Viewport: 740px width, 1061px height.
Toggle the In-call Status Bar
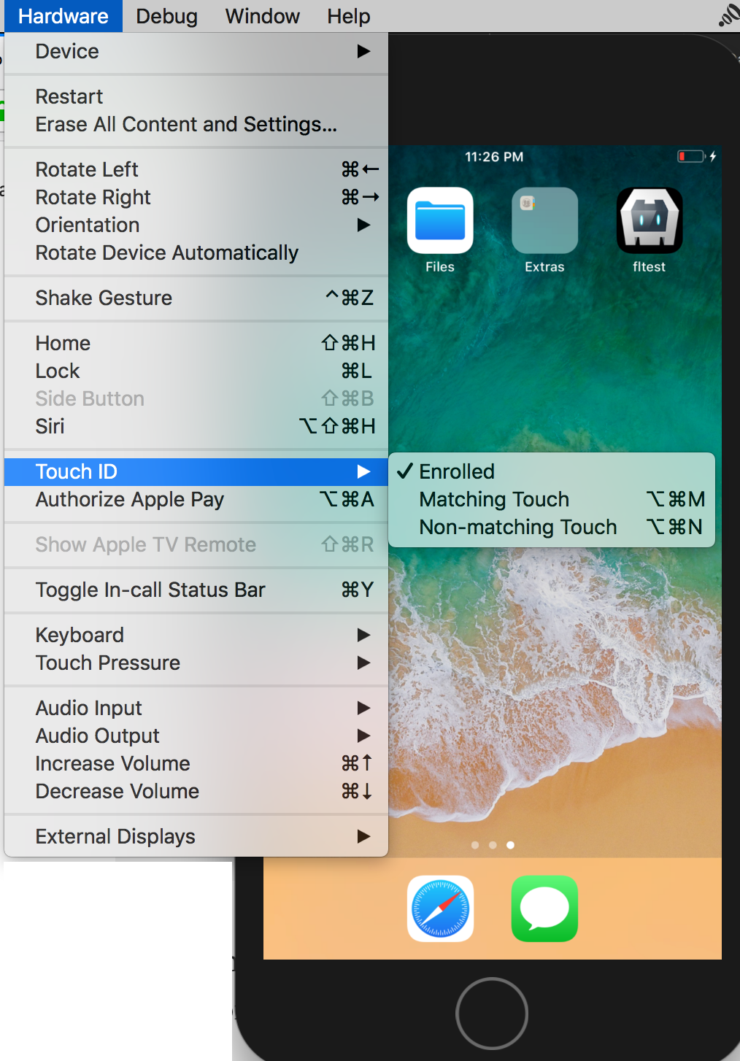pos(150,590)
